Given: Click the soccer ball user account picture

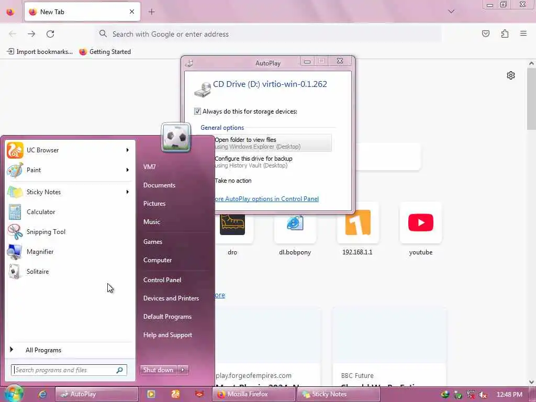Looking at the screenshot, I should click(x=176, y=137).
